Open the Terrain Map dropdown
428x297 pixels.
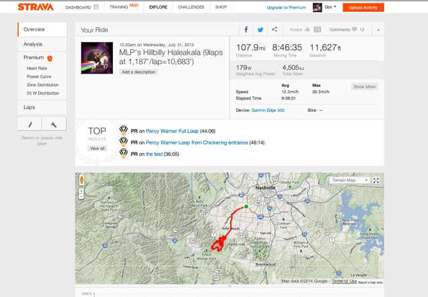click(x=350, y=181)
